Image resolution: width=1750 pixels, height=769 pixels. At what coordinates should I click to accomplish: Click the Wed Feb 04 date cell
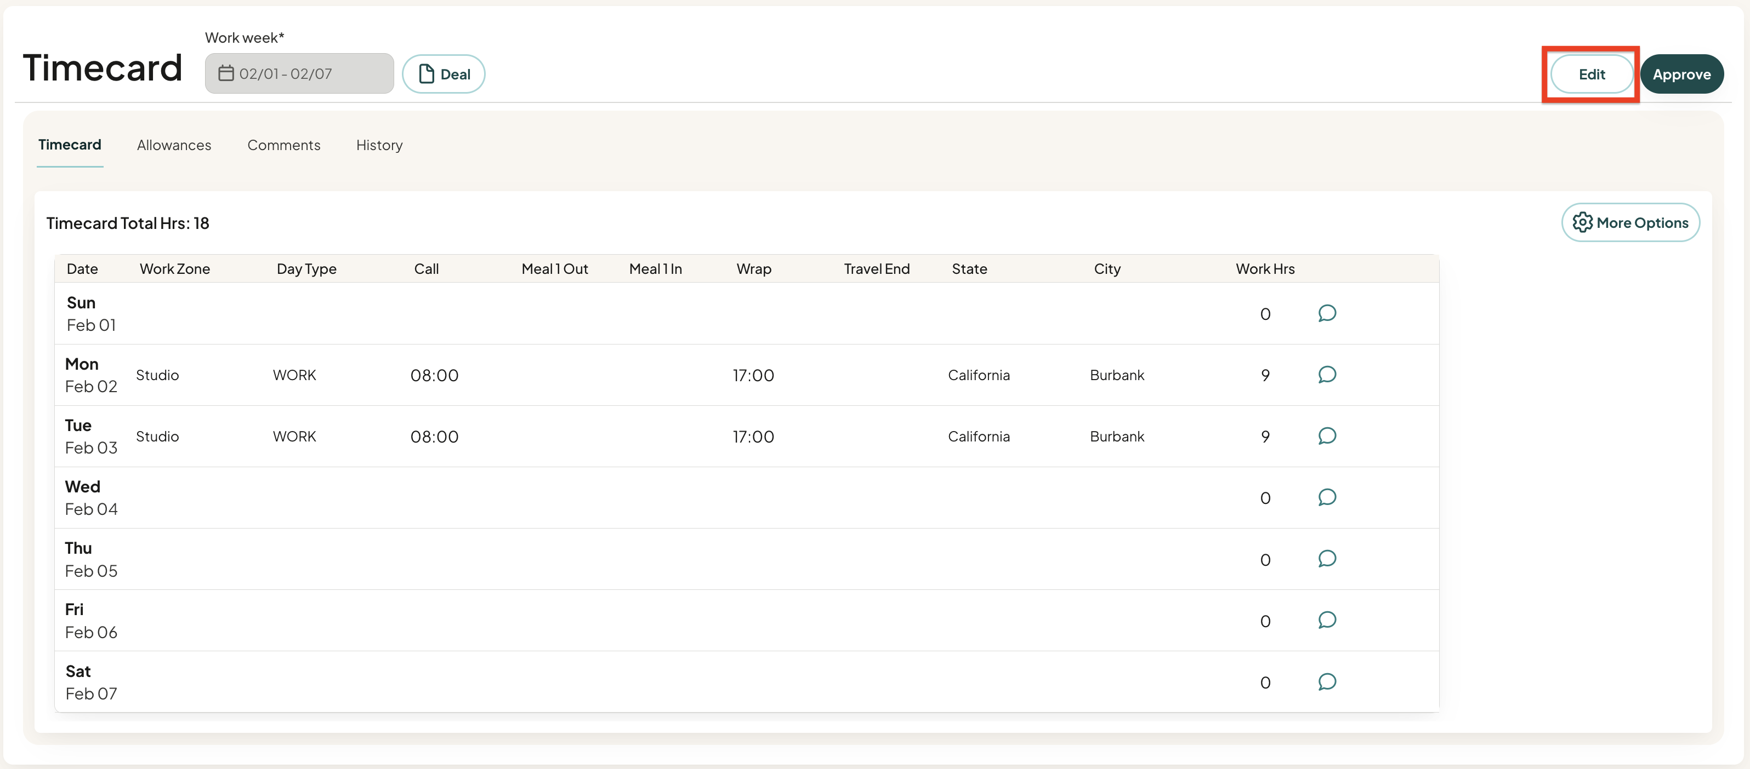coord(91,497)
